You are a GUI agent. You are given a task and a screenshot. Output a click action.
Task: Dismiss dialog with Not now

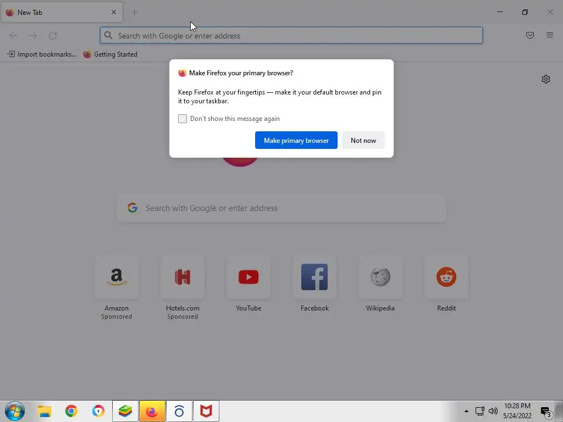(363, 140)
